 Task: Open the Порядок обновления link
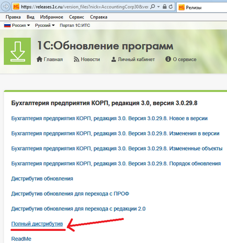pos(116,164)
